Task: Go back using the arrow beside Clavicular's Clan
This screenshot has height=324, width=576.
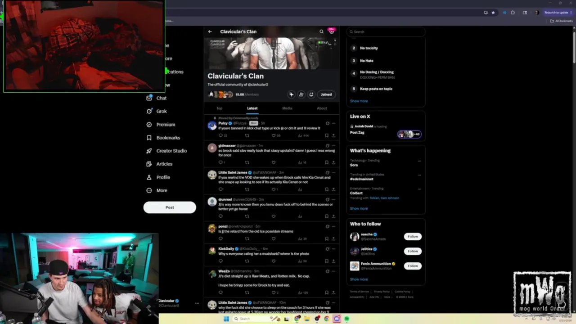Action: 210,31
